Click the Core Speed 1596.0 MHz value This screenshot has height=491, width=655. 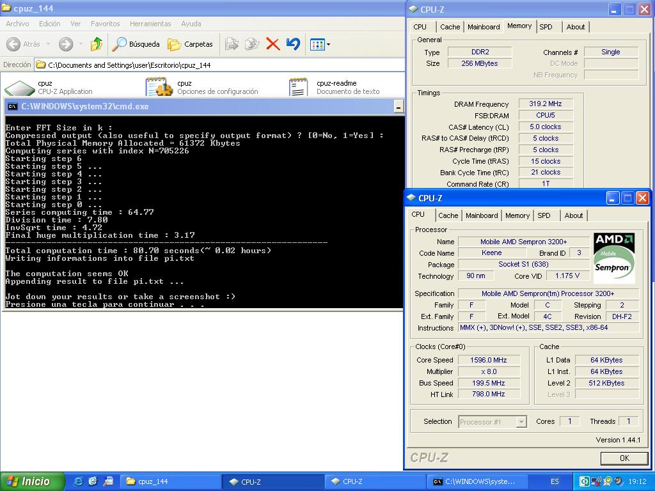(489, 360)
